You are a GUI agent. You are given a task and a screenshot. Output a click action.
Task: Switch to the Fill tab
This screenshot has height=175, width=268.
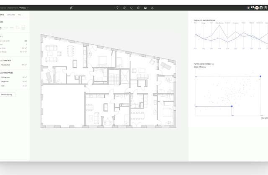(20, 15)
